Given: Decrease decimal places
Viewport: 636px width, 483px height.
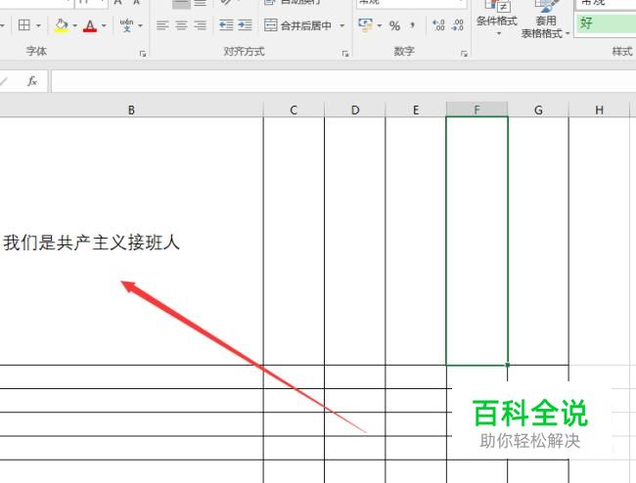Looking at the screenshot, I should (458, 25).
